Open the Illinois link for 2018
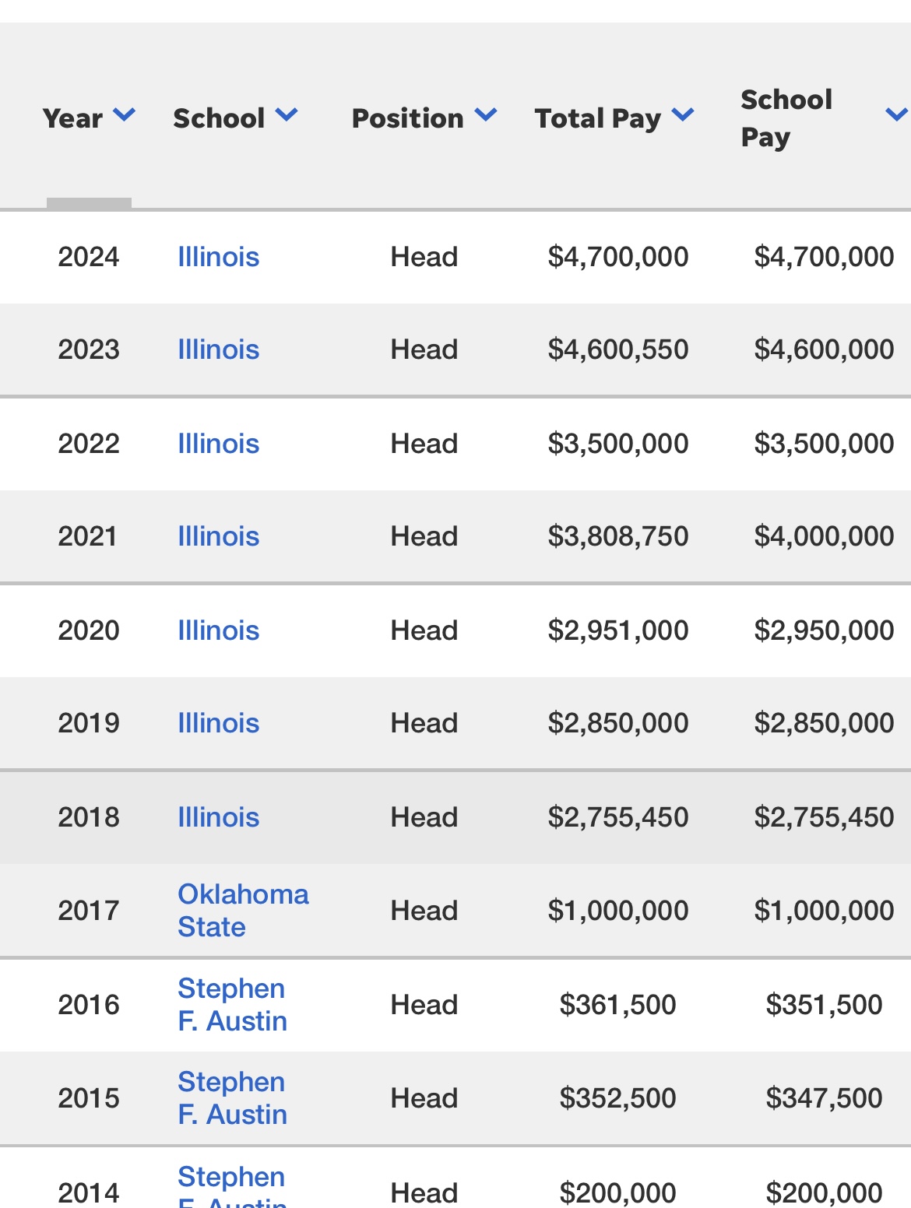 coord(218,817)
